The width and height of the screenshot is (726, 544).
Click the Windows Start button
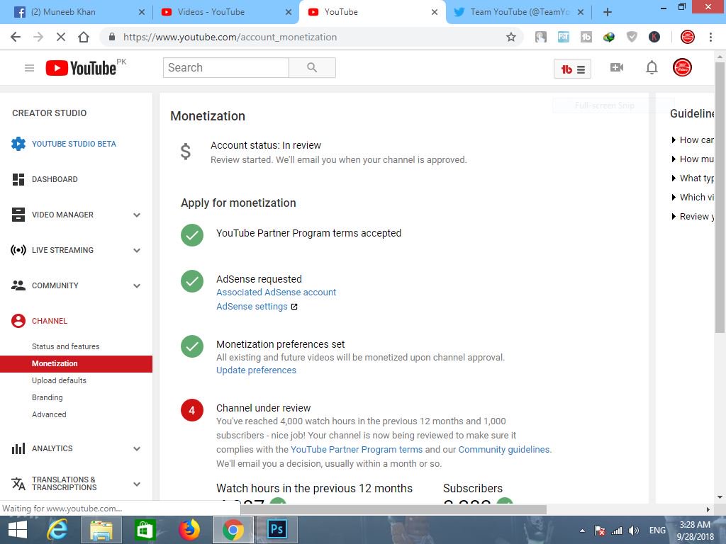(17, 530)
